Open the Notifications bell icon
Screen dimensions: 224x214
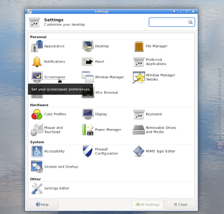click(x=37, y=62)
